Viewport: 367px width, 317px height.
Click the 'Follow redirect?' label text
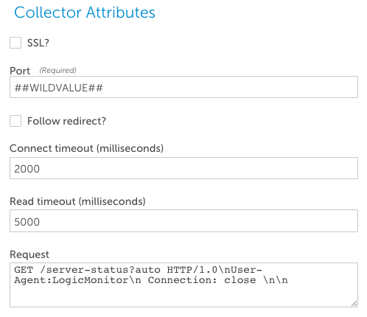[x=66, y=121]
